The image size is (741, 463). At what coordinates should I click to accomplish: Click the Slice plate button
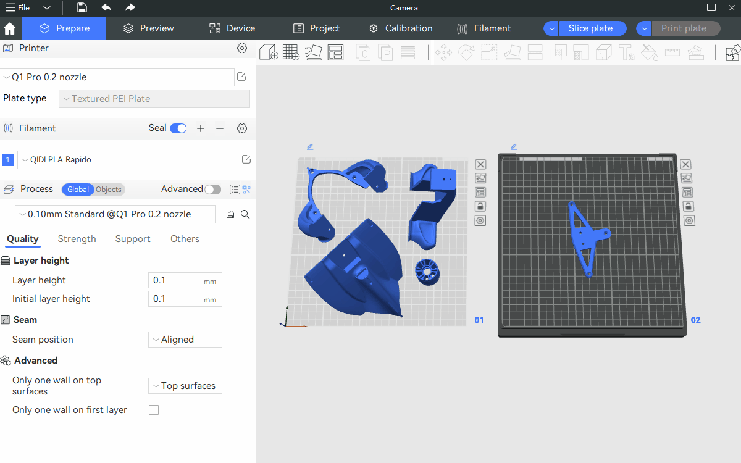click(591, 28)
